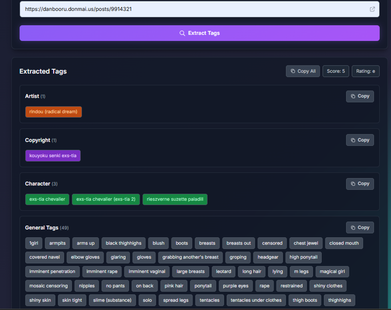Copy the Copyright section tags
The height and width of the screenshot is (310, 391).
click(x=360, y=140)
